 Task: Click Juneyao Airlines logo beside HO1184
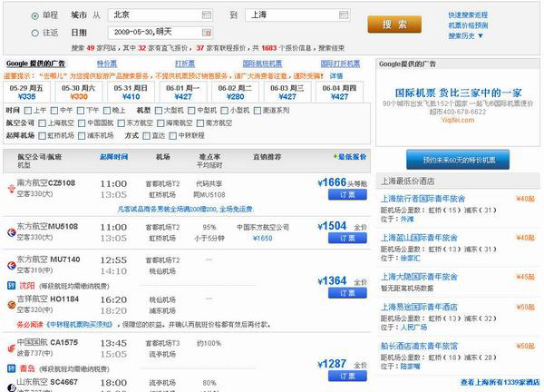(x=11, y=305)
